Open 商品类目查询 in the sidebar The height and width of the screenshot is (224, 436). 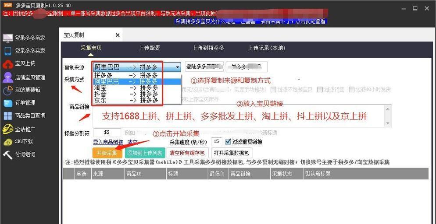24,115
